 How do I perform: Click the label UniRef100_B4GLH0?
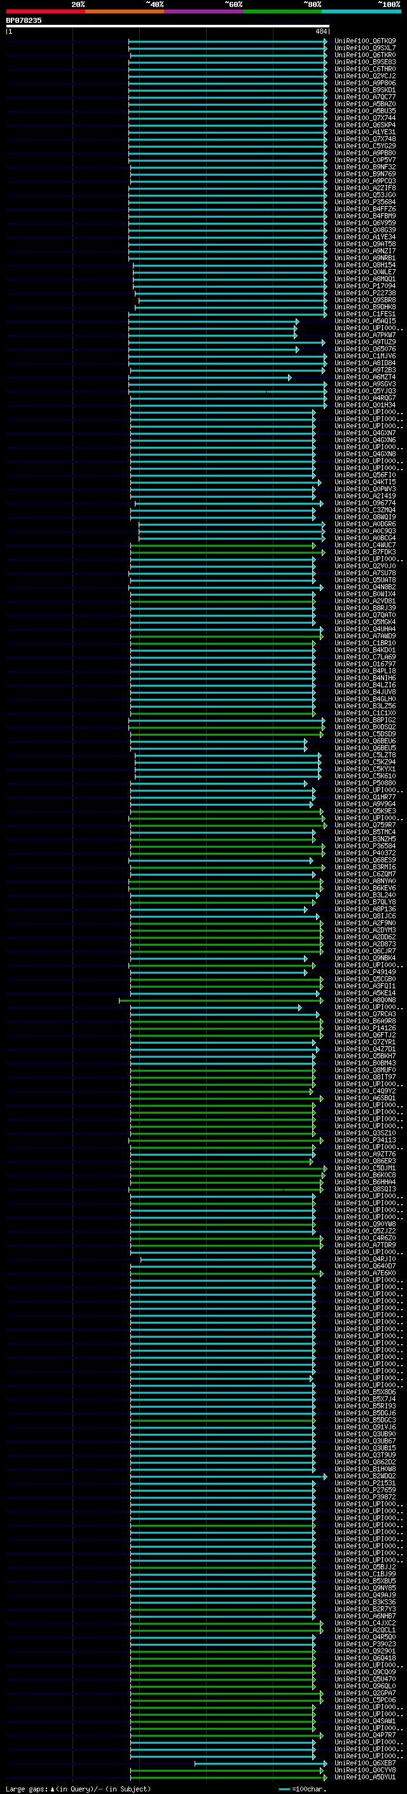(365, 699)
